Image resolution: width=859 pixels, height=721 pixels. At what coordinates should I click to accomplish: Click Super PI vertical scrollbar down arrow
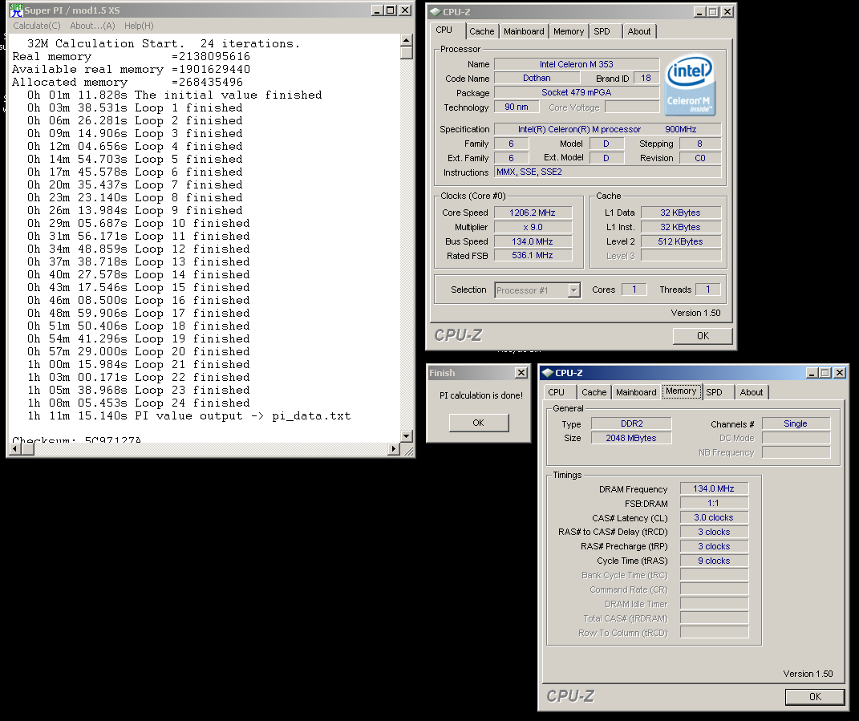(x=406, y=436)
